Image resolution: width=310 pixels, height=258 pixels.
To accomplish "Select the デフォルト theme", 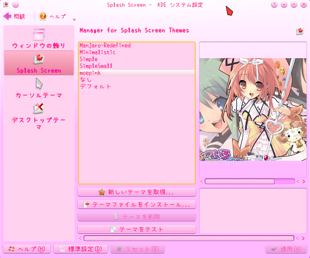I will click(x=137, y=86).
